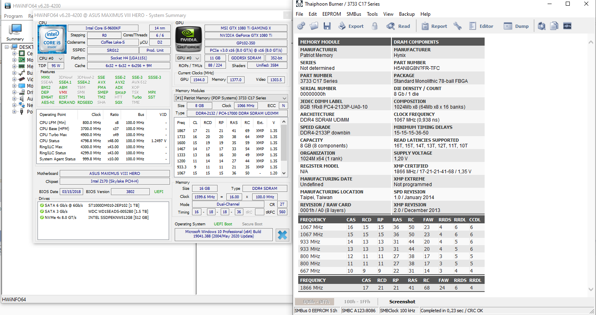Collapse the DESKTOP root tree node
Screen dimensions: 596x315
pos(7,47)
